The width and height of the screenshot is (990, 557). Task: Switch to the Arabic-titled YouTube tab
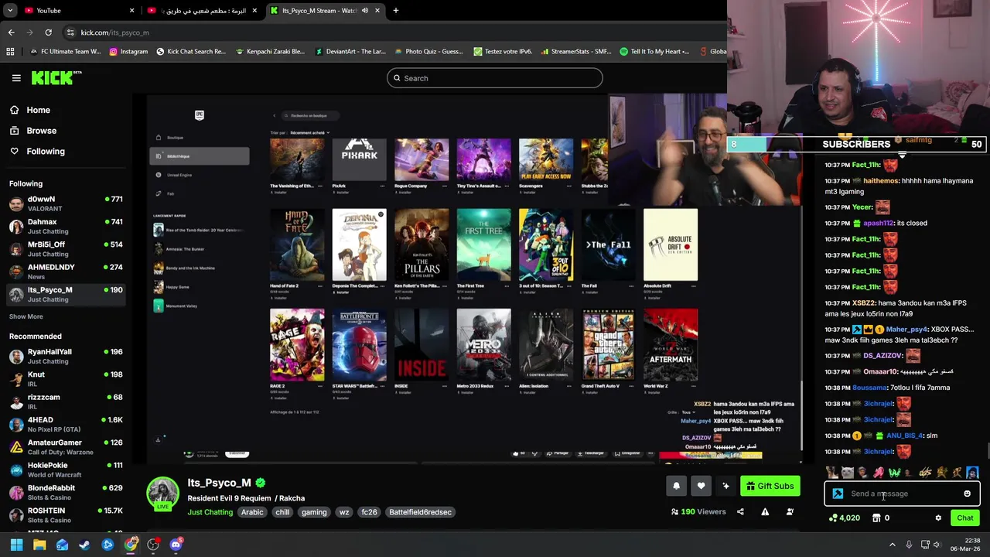pos(203,11)
